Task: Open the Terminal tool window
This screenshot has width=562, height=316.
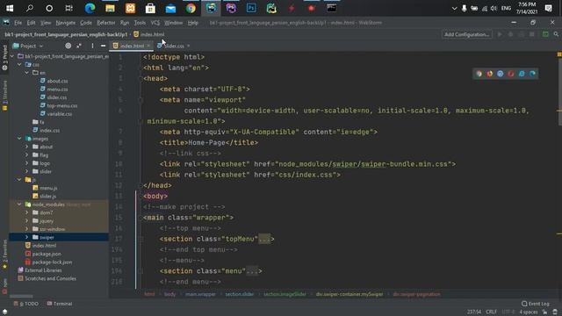Action: 60,304
